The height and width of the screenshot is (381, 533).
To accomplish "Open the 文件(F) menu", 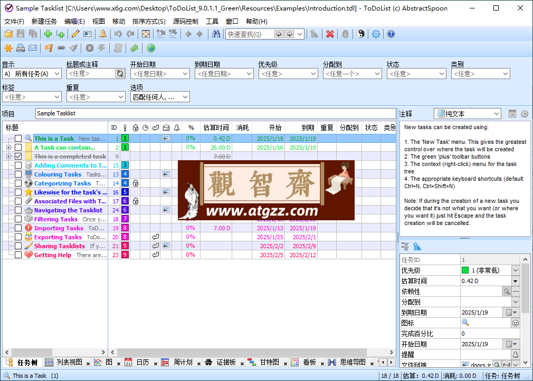I will tap(14, 22).
